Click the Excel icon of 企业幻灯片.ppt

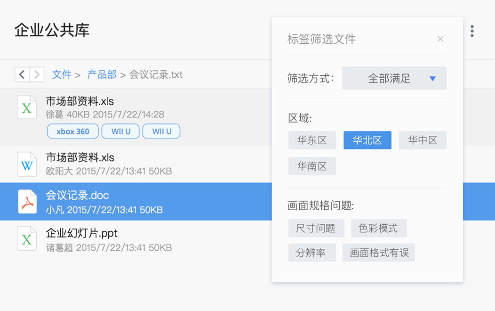(x=27, y=239)
